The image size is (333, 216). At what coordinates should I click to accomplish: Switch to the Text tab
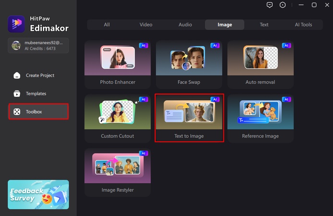pos(264,24)
